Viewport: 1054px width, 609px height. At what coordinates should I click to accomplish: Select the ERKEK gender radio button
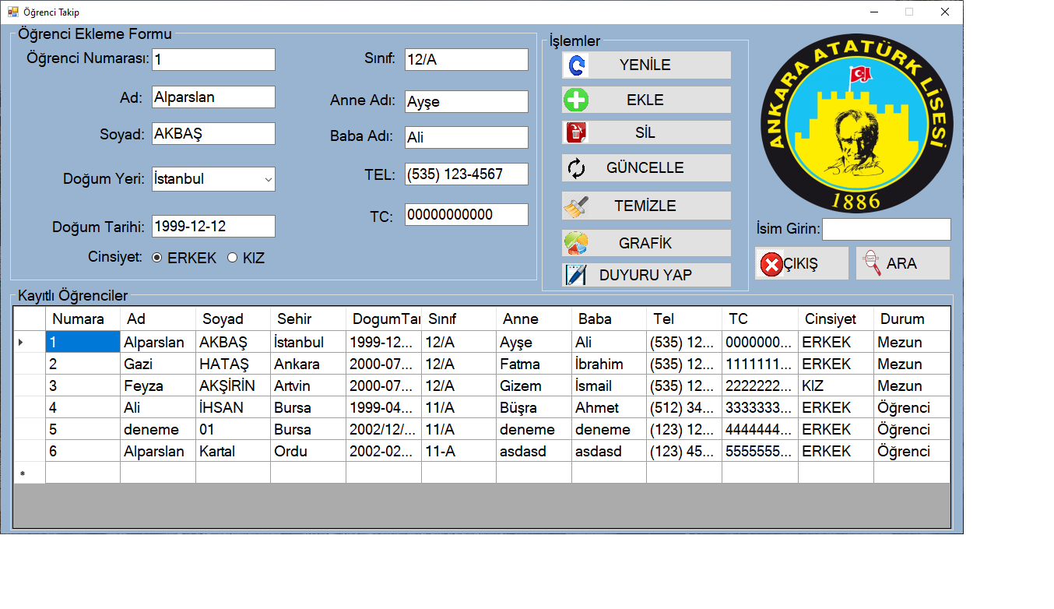tap(156, 258)
